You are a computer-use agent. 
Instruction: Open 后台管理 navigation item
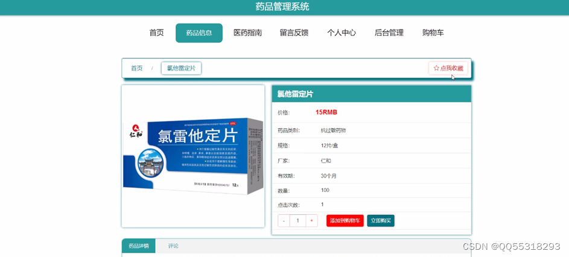click(389, 33)
